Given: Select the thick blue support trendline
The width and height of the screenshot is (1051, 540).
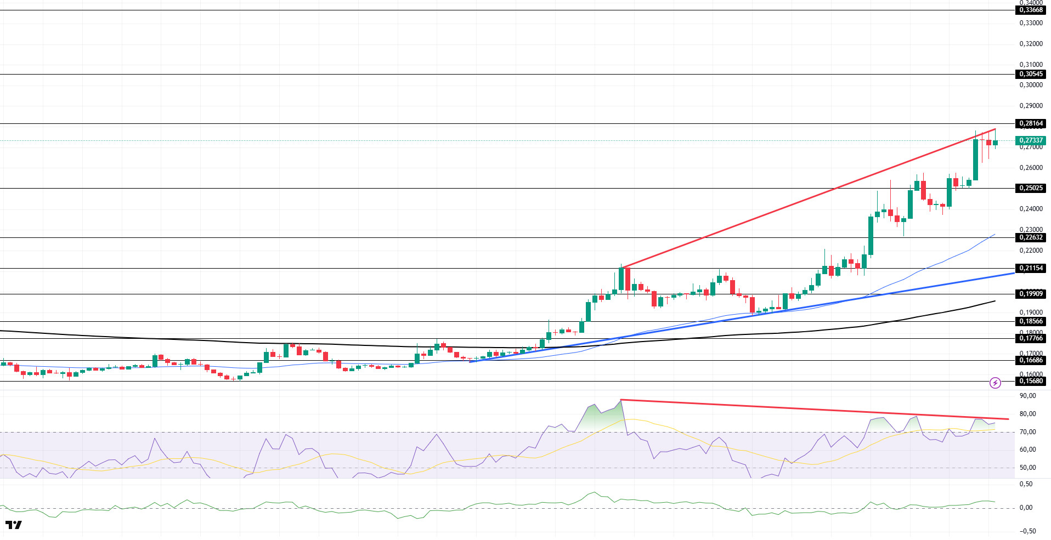Looking at the screenshot, I should click(x=742, y=317).
